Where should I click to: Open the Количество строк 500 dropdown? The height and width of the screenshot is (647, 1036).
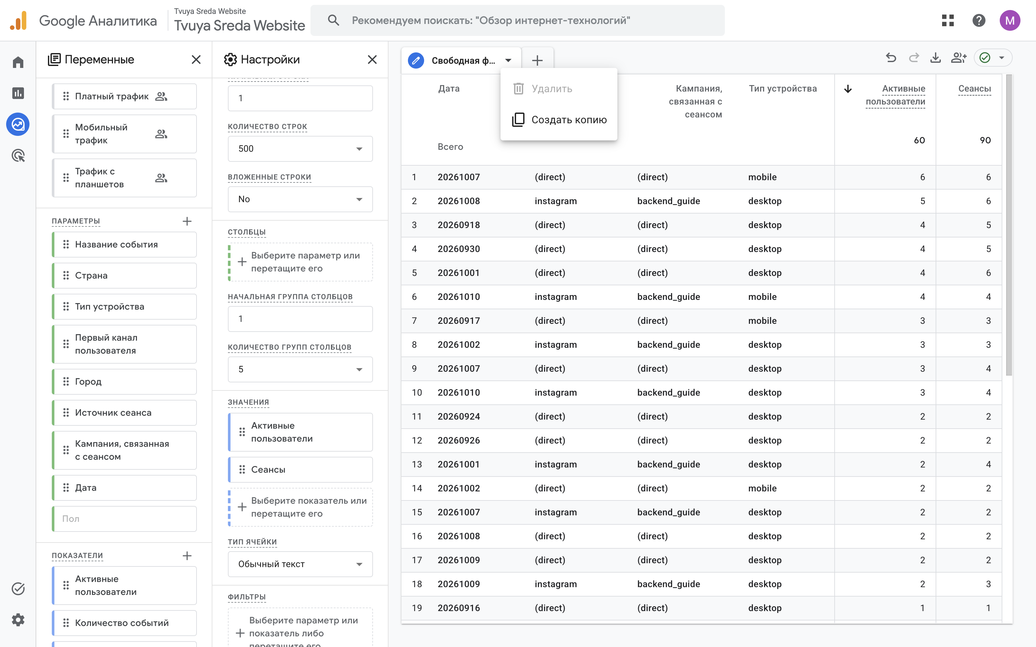pos(300,149)
